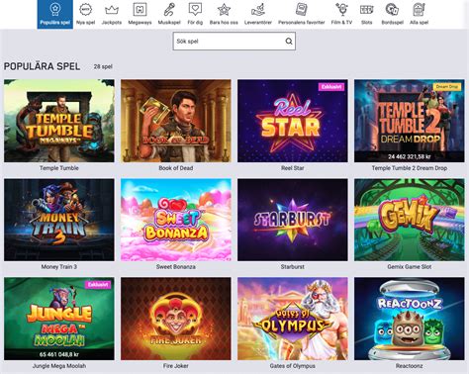Click the Reel Star title text
Viewport: 469px width, 374px height.
click(x=293, y=168)
